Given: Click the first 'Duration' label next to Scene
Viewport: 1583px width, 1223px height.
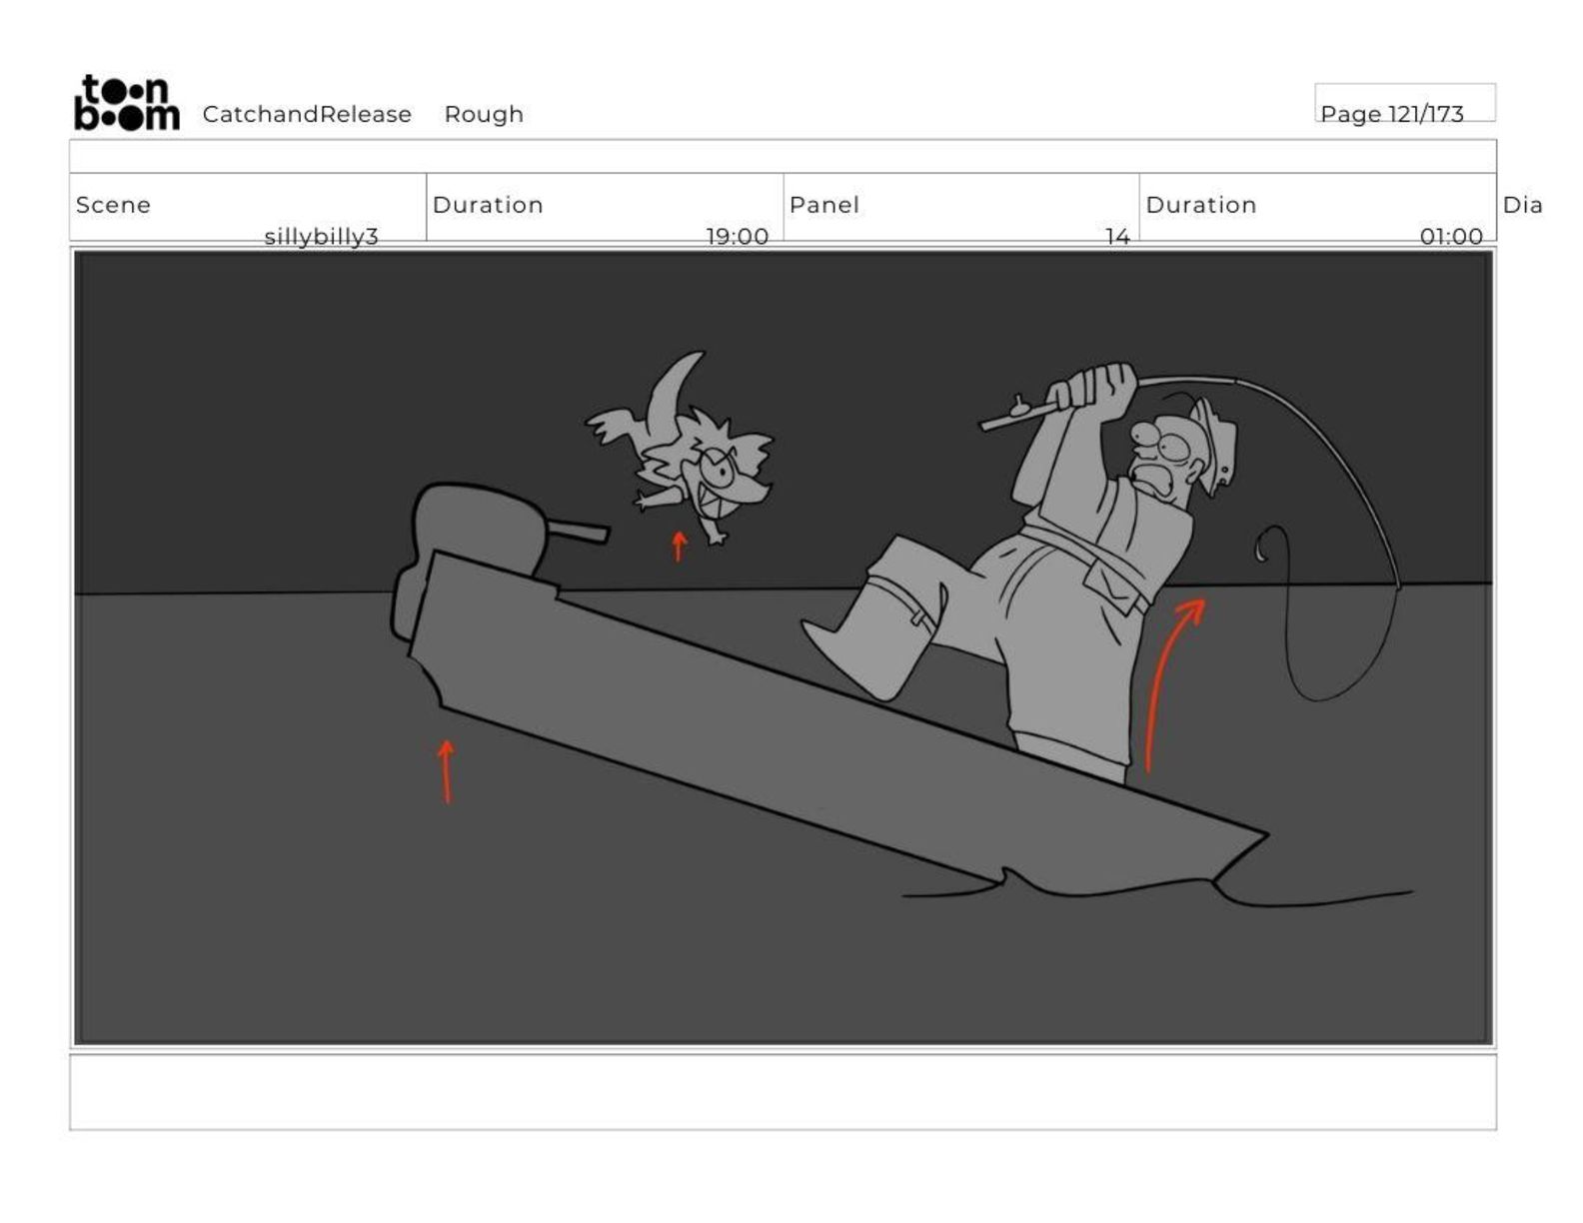Looking at the screenshot, I should [x=487, y=205].
